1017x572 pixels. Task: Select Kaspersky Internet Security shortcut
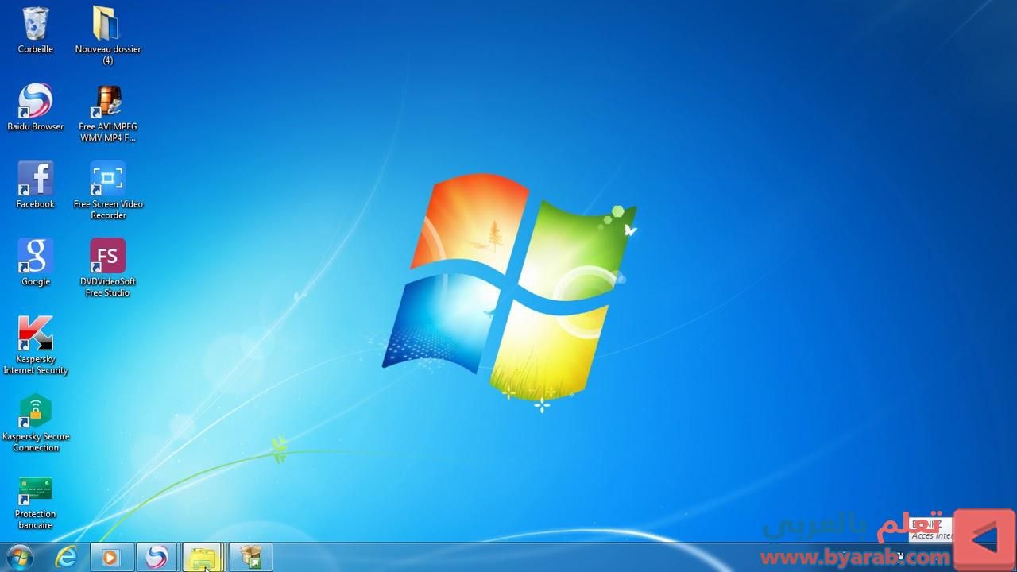(x=36, y=346)
